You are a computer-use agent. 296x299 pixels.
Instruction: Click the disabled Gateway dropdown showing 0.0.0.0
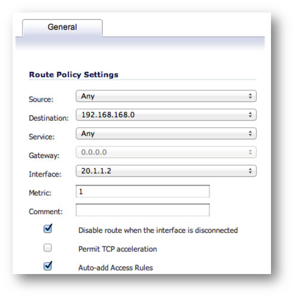(x=166, y=152)
